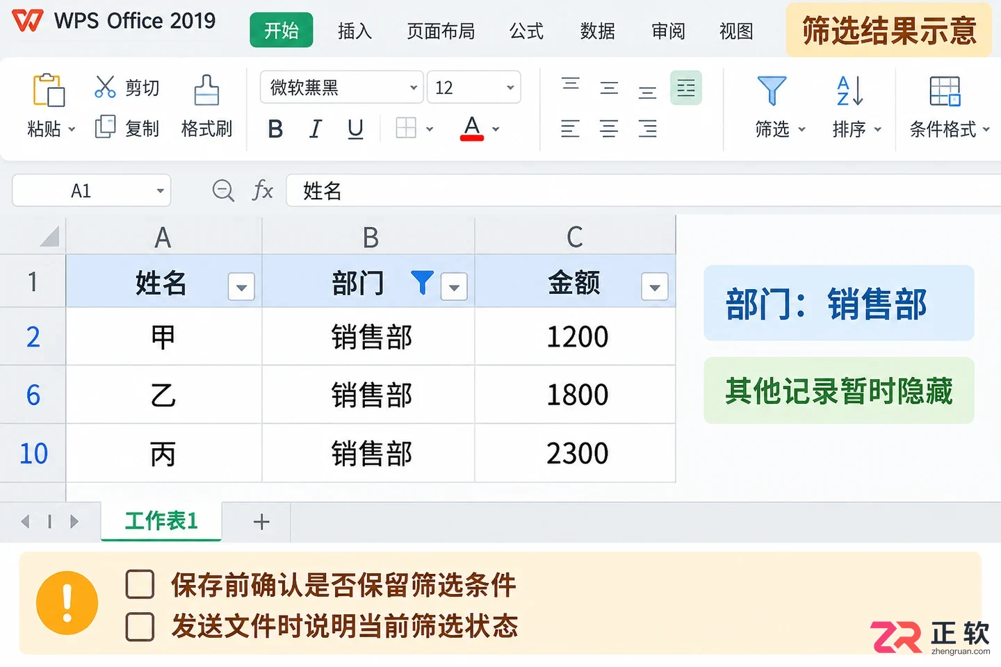Click the formula bar input showing 姓名
The image size is (1001, 667).
pyautogui.click(x=643, y=190)
